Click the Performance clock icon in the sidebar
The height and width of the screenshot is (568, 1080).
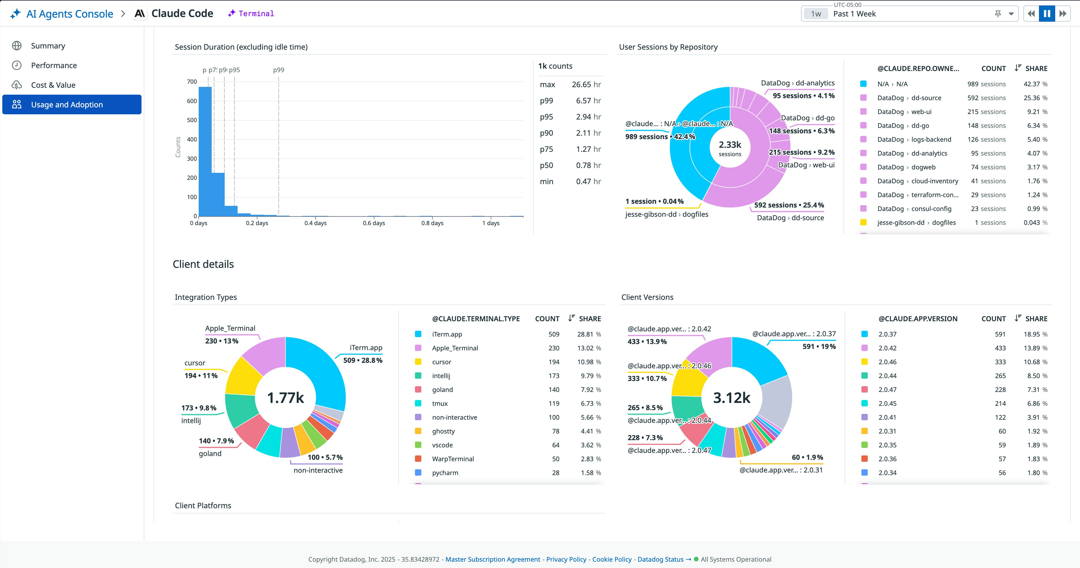point(17,65)
